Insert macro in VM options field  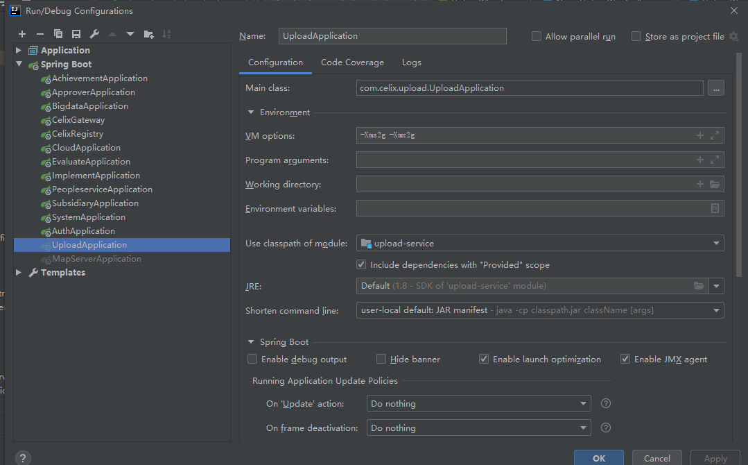pos(699,135)
